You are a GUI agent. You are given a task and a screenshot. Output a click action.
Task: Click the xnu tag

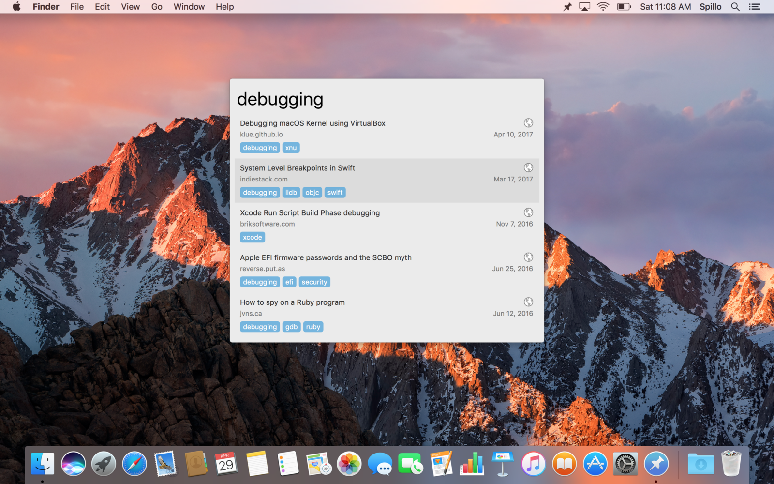(291, 148)
